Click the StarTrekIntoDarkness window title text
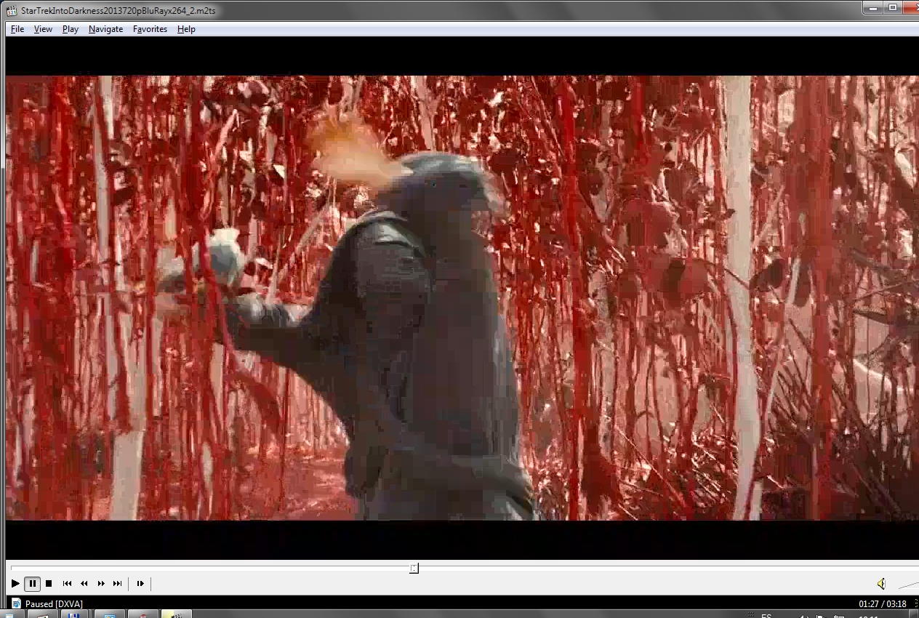The width and height of the screenshot is (919, 618). click(119, 10)
